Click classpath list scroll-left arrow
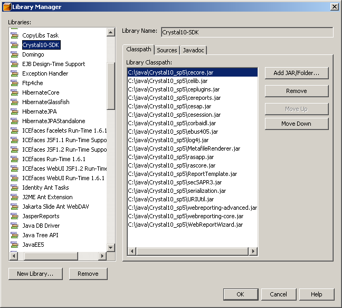 (132, 251)
